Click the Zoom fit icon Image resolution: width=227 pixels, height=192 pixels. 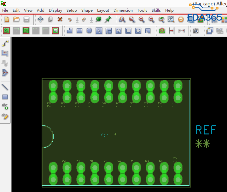132,20
